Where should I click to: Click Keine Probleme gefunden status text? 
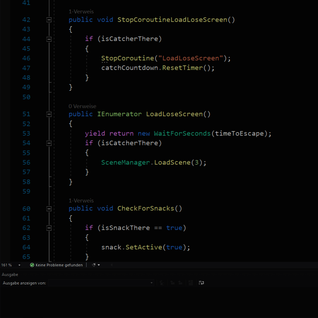59,265
